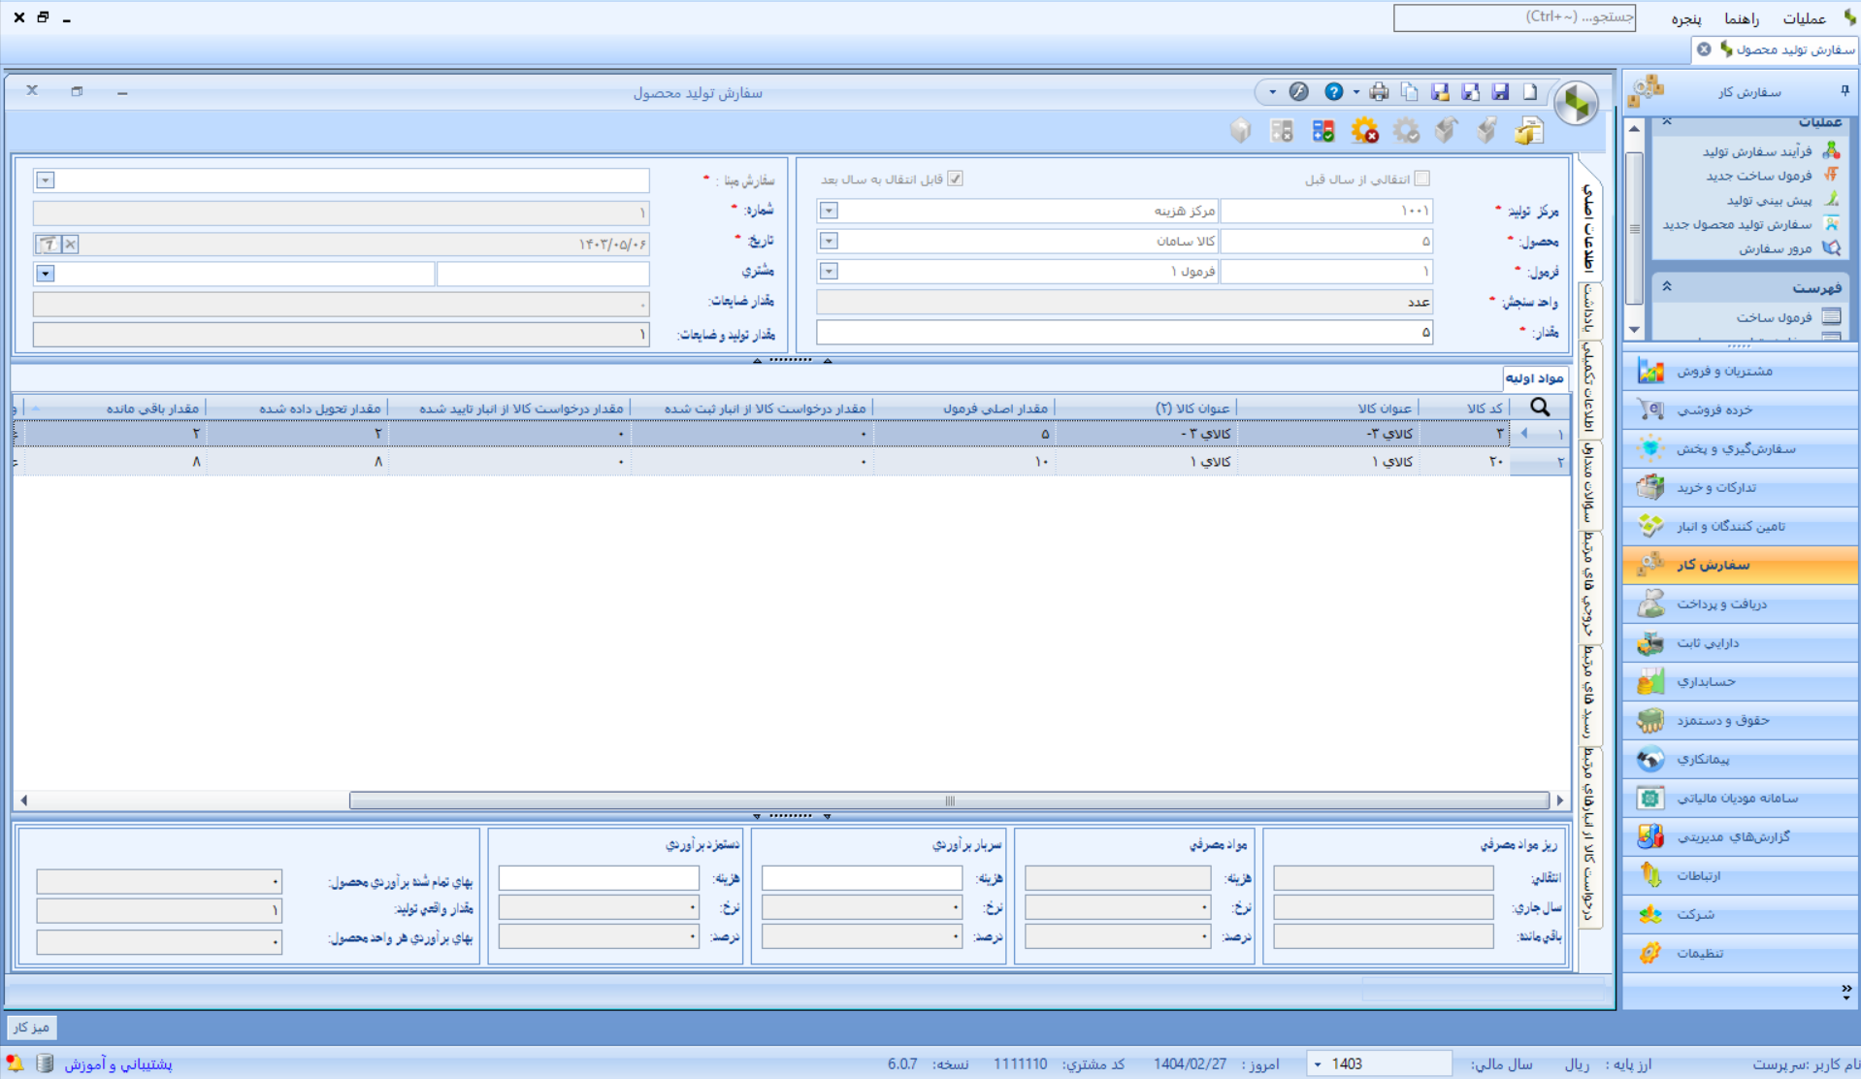Viewport: 1861px width, 1079px height.
Task: Open help via blue question mark icon
Action: (x=1334, y=92)
